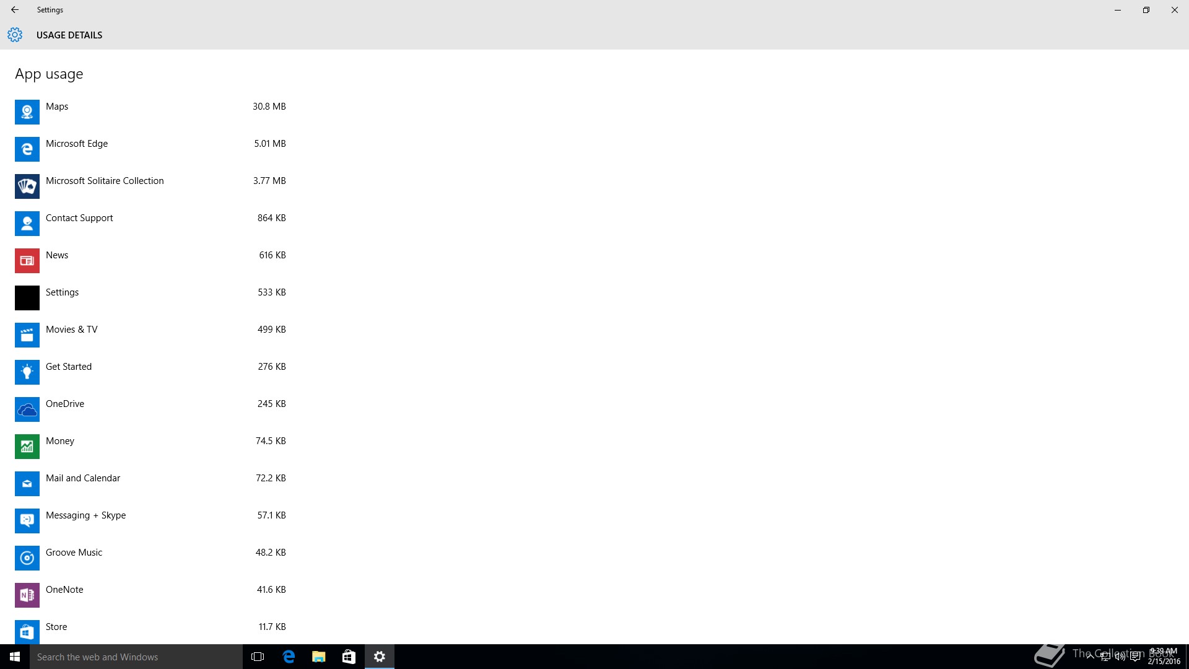Click the "OneNote" label
This screenshot has width=1189, height=669.
click(x=64, y=590)
